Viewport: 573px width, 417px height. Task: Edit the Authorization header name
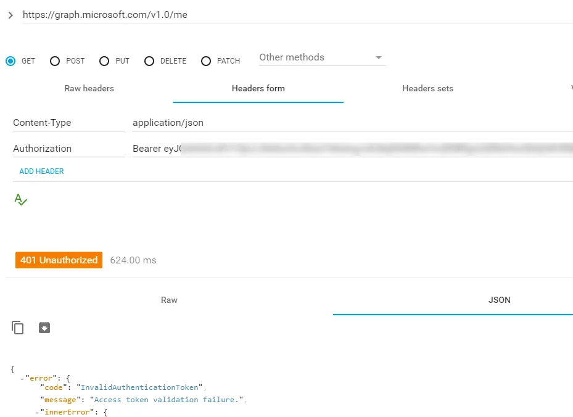(68, 149)
